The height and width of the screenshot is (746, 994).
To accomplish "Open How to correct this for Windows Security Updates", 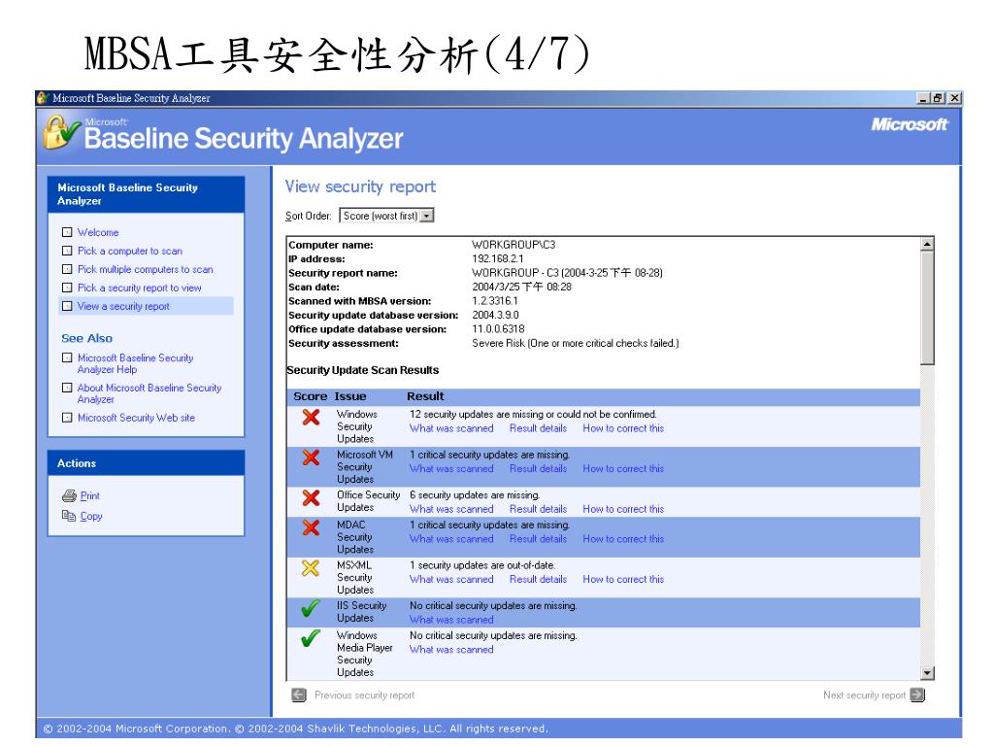I will 623,428.
